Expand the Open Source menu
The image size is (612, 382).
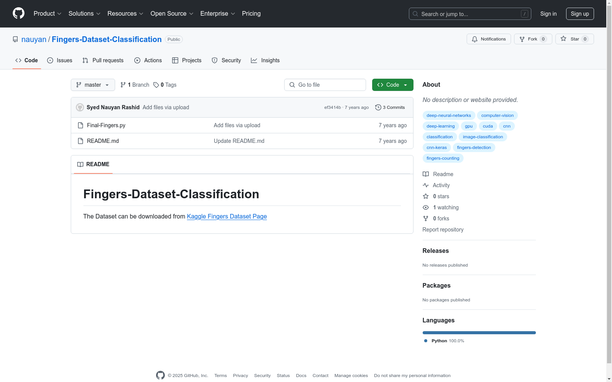click(172, 14)
